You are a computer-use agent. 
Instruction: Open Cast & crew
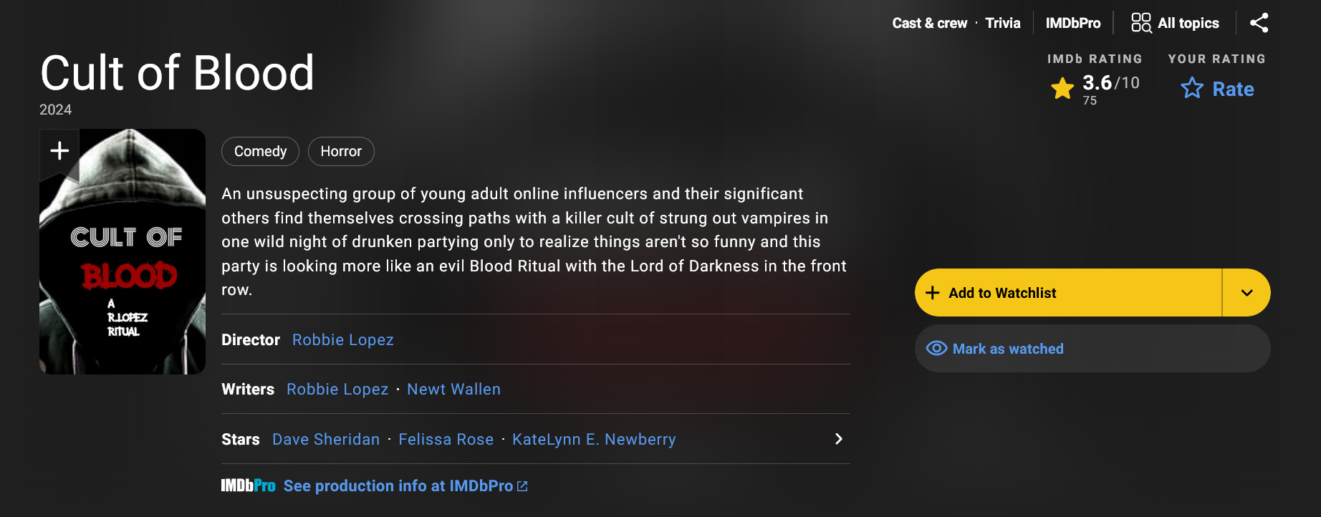930,23
